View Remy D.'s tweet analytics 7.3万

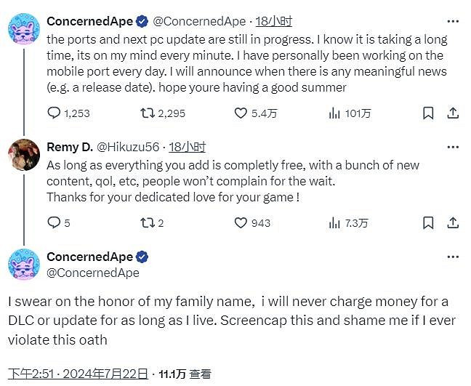[335, 223]
